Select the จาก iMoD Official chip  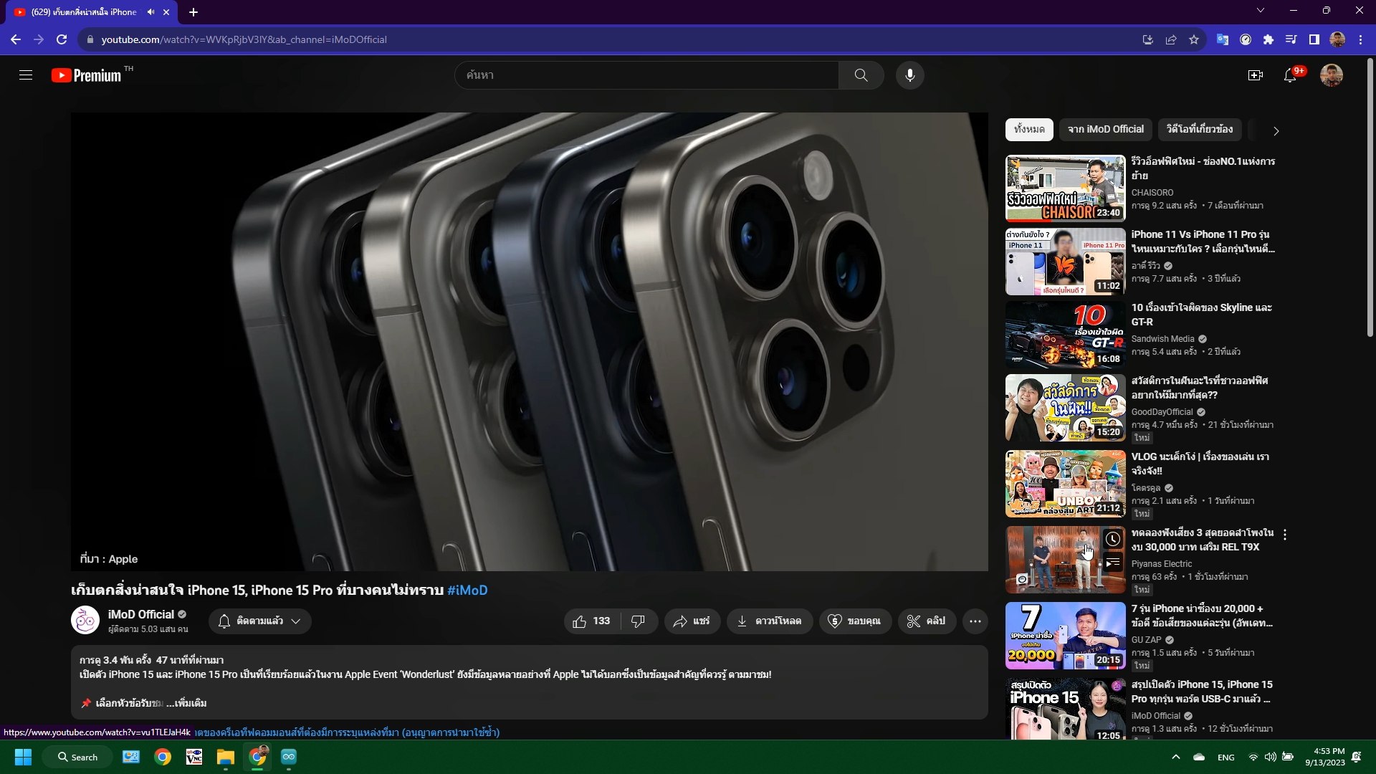(x=1106, y=130)
